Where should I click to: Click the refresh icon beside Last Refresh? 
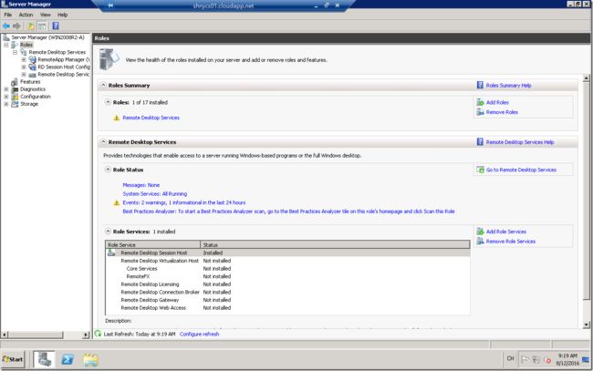pyautogui.click(x=98, y=334)
